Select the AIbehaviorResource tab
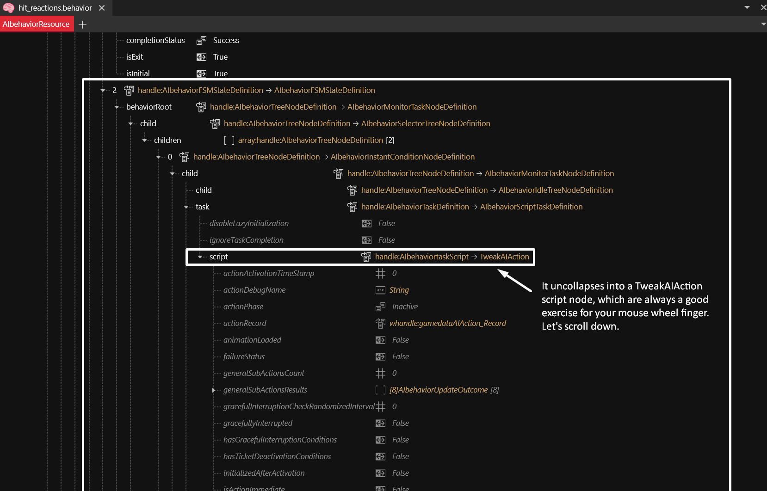The width and height of the screenshot is (767, 491). [36, 24]
